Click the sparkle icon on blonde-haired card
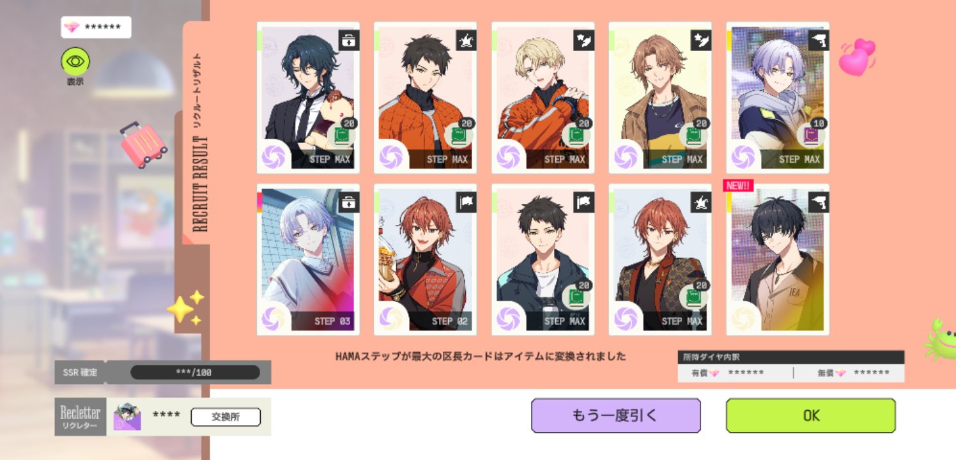Image resolution: width=956 pixels, height=460 pixels. 584,40
